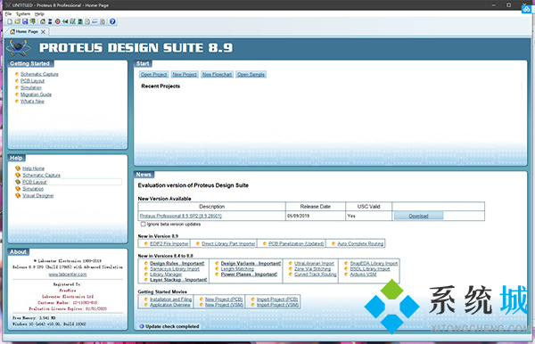535x344 pixels.
Task: Click the New Project toolbar icon
Action: 10,21
